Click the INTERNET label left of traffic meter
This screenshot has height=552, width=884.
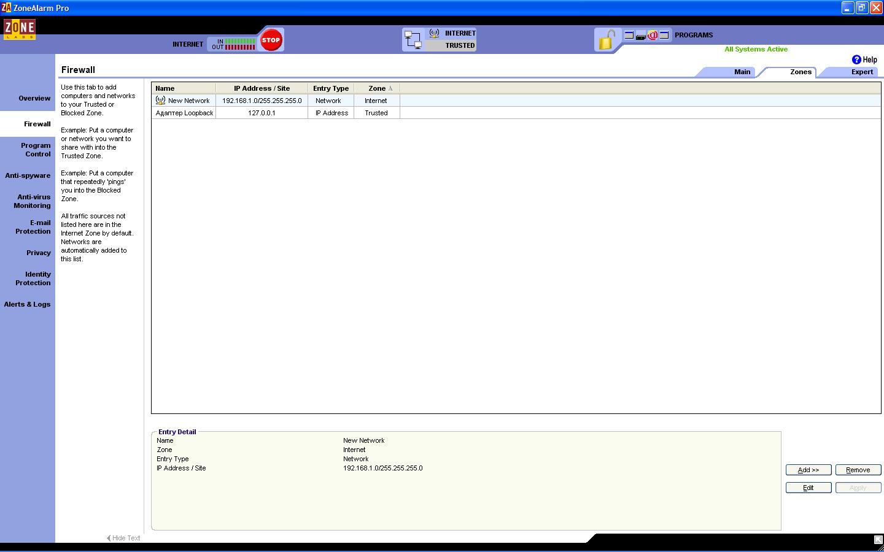[x=188, y=44]
